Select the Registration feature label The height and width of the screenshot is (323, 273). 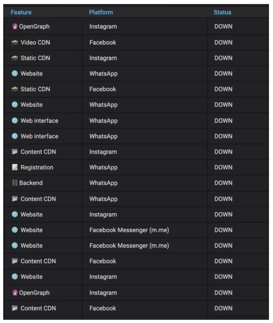[37, 168]
